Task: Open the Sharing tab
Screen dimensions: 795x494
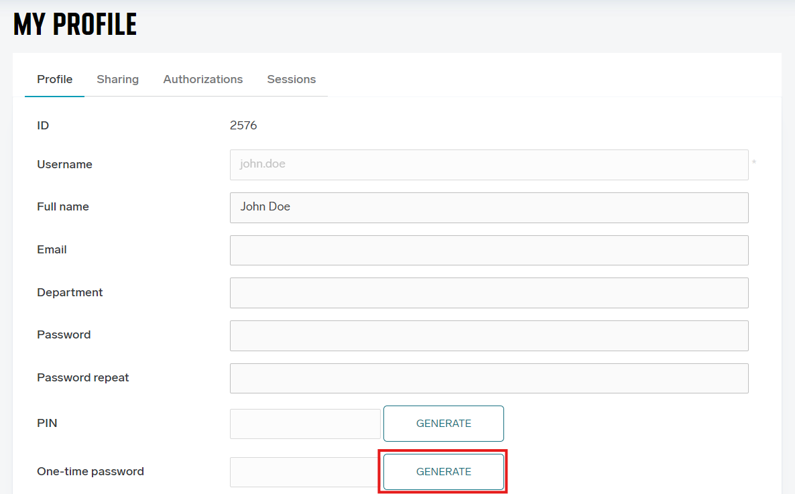Action: click(x=117, y=79)
